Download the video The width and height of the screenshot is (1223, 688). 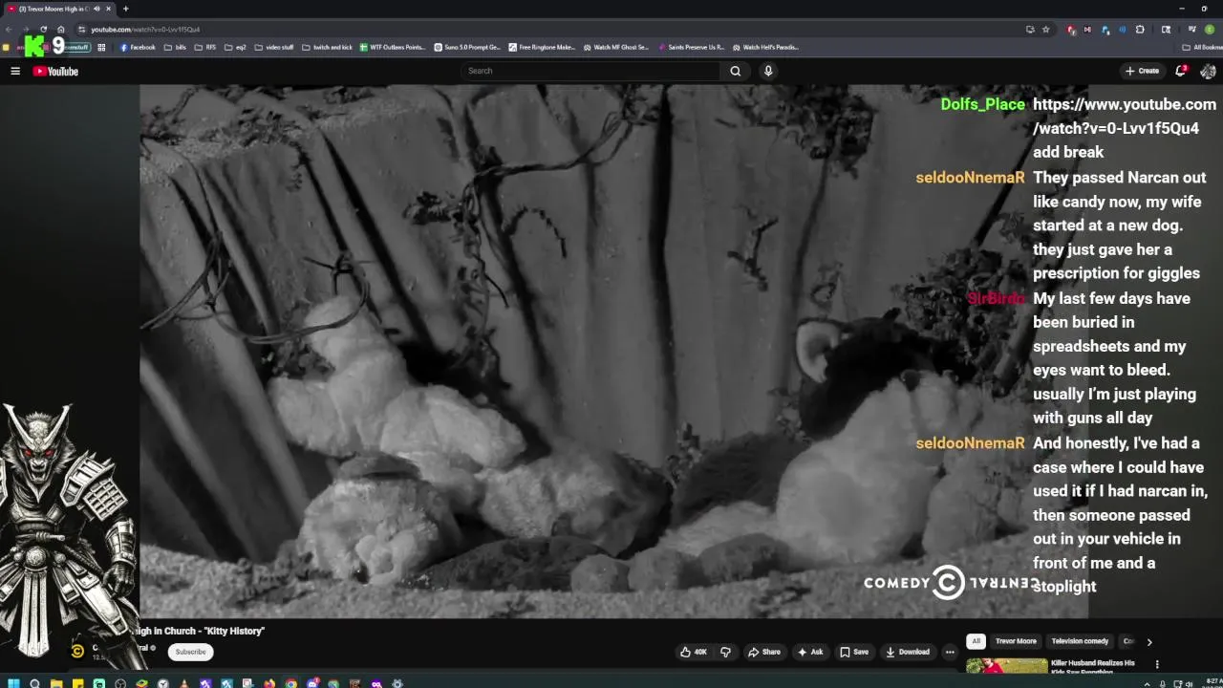[x=908, y=652]
